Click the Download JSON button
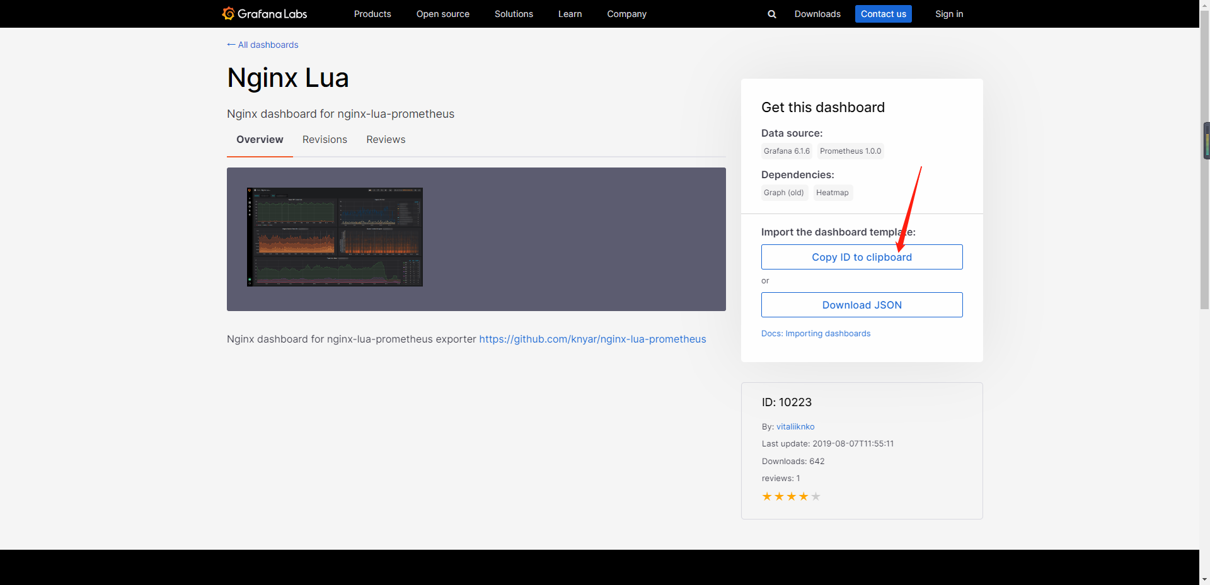This screenshot has height=585, width=1210. [861, 305]
